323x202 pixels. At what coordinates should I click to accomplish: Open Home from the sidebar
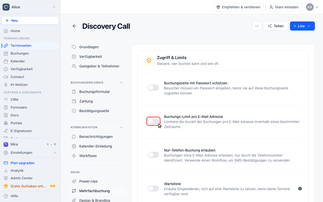click(x=30, y=31)
